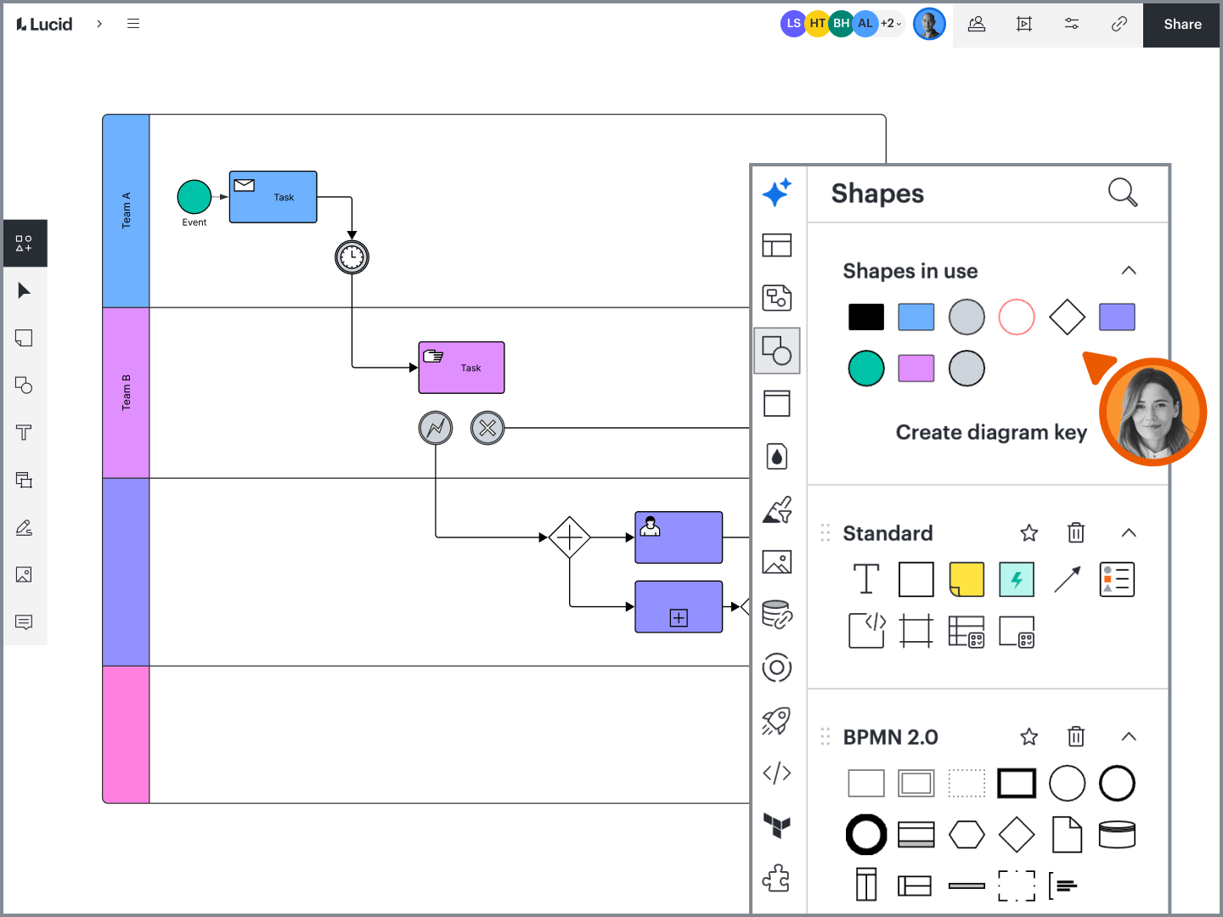Viewport: 1223px width, 917px height.
Task: Collapse the Standard shapes section
Action: pyautogui.click(x=1129, y=532)
